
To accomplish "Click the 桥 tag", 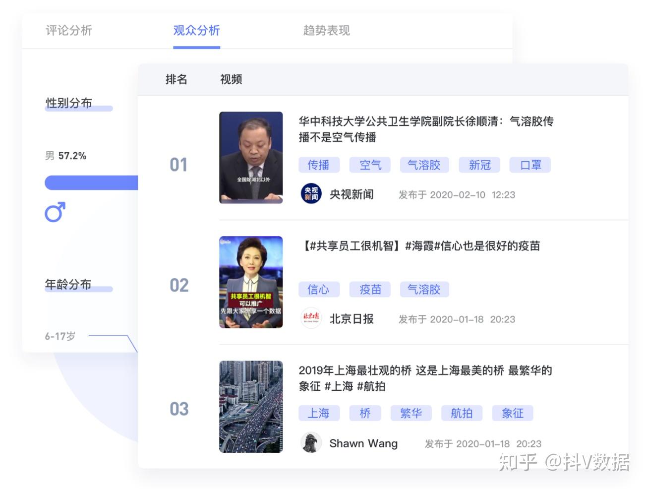I will tap(365, 413).
